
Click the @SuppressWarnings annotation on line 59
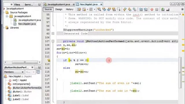click(88, 30)
